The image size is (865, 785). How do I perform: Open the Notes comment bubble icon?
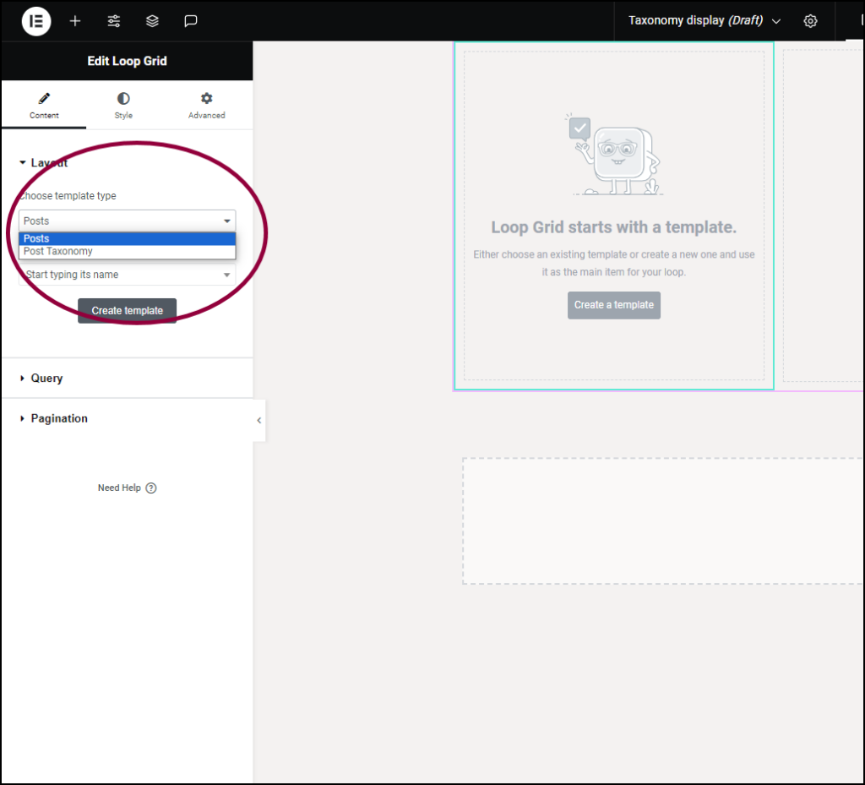(190, 21)
